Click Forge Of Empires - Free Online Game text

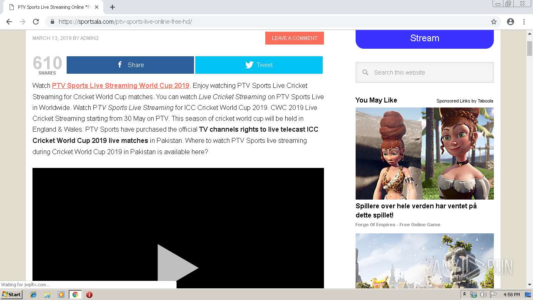pyautogui.click(x=398, y=225)
